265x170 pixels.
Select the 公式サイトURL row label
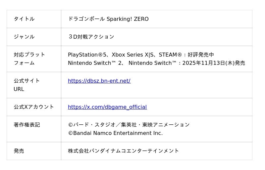tap(26, 85)
